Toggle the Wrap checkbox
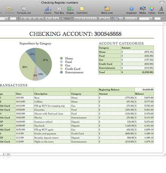The height and width of the screenshot is (173, 166). (63, 19)
